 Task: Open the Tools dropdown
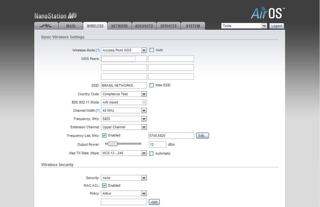244,26
